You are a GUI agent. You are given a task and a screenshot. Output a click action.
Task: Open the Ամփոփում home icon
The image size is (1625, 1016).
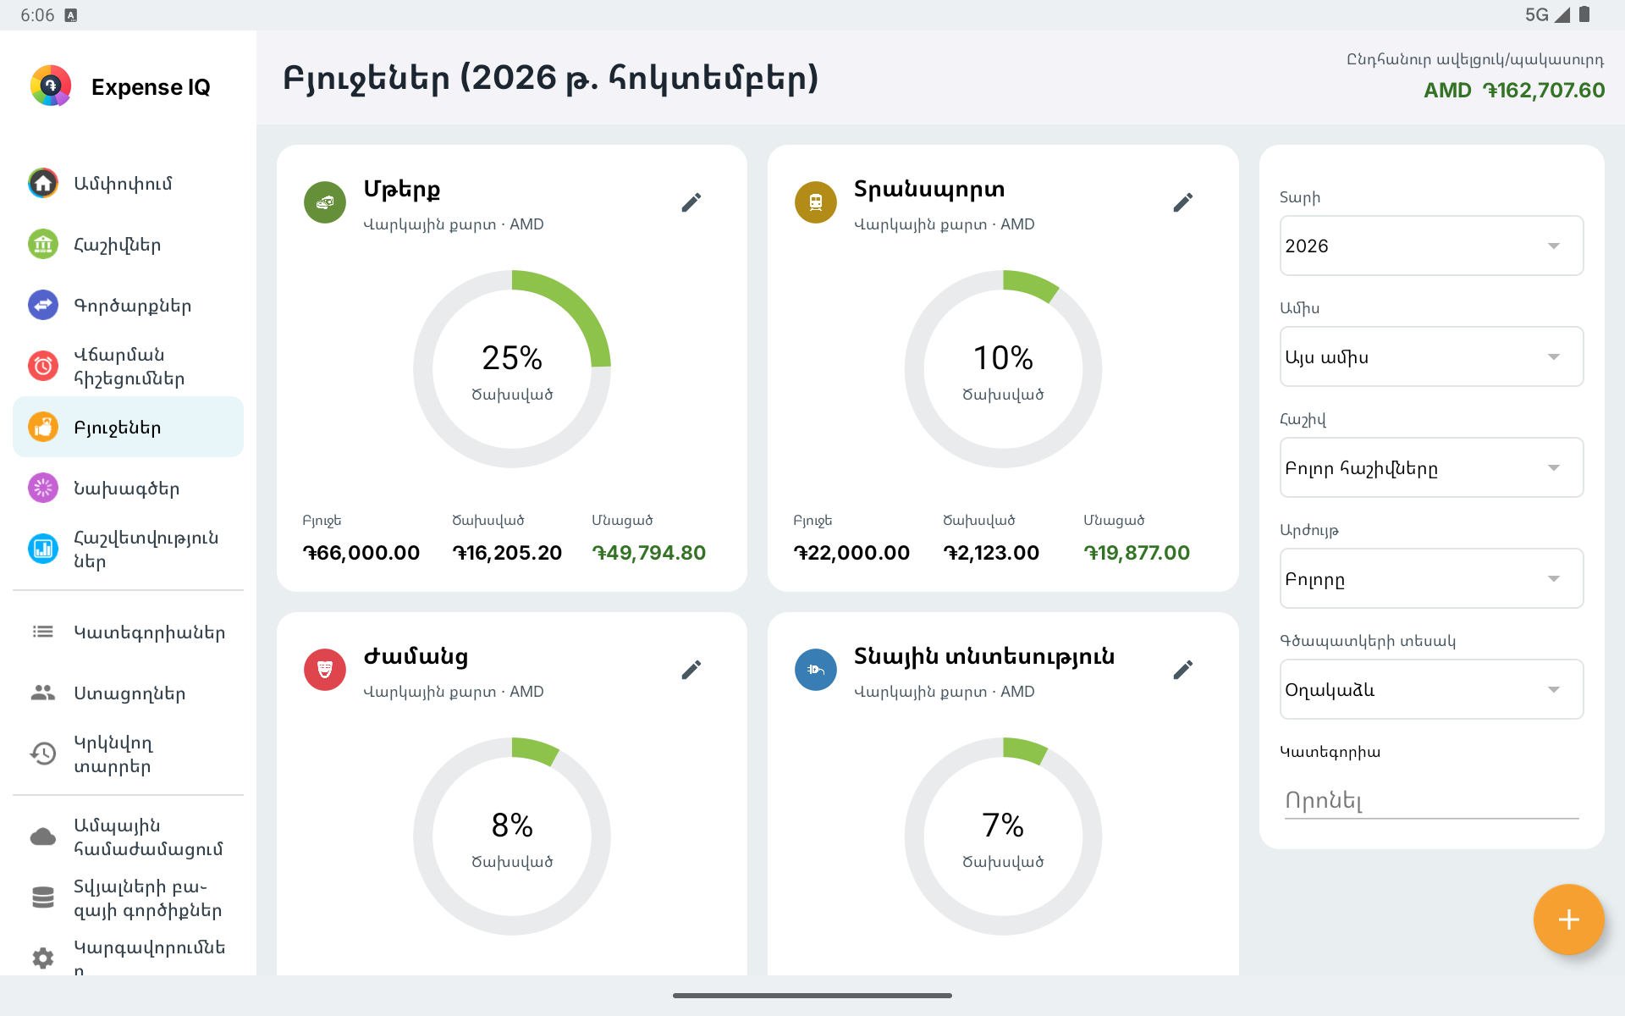coord(43,183)
